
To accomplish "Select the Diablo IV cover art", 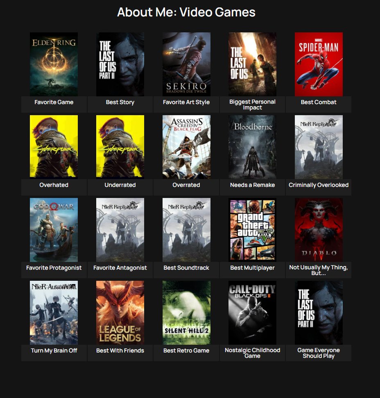I will click(319, 230).
